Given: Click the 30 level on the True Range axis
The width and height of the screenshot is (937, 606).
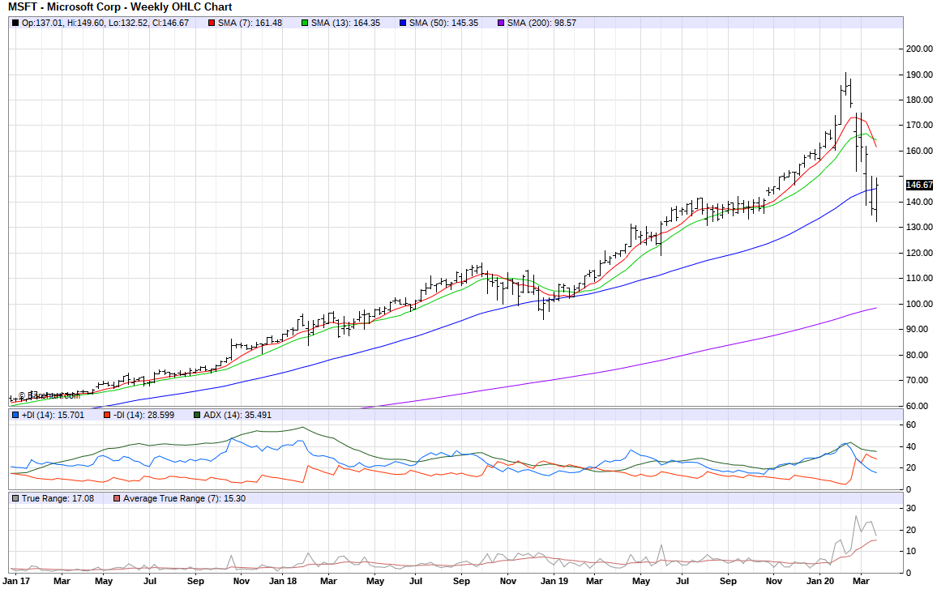Looking at the screenshot, I should (x=911, y=509).
